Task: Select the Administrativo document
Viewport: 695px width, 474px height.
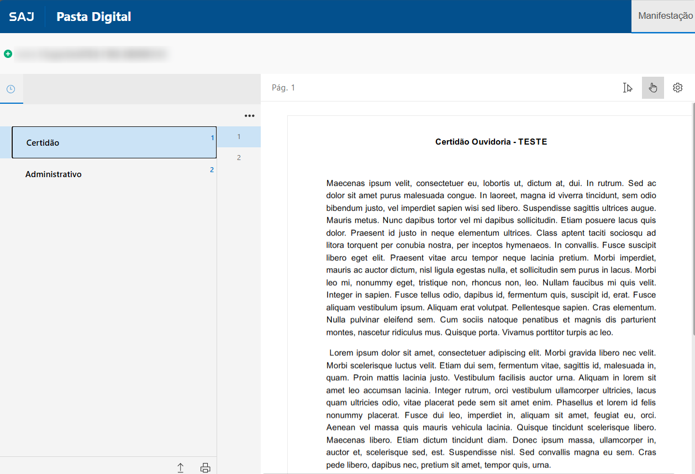Action: [108, 174]
